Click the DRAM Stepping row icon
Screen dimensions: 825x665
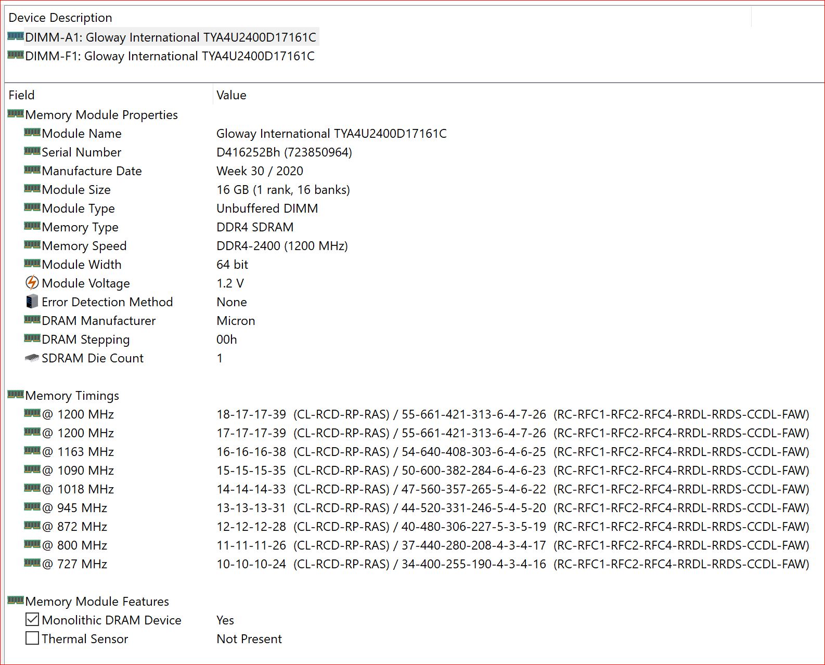(x=32, y=338)
